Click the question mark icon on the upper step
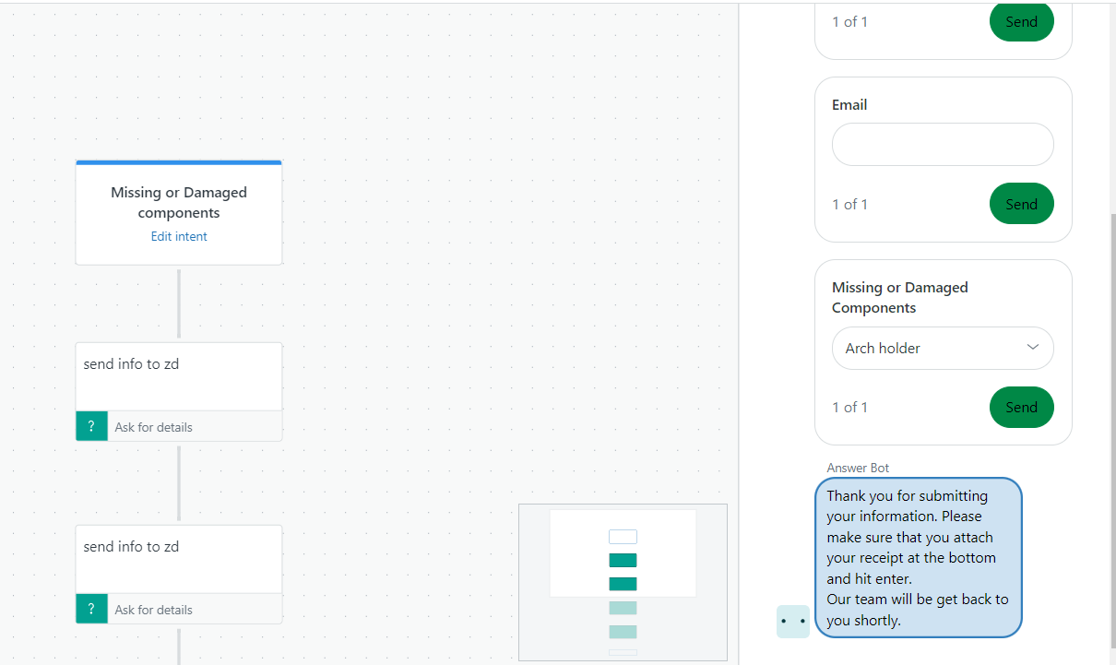The width and height of the screenshot is (1116, 665). tap(91, 426)
